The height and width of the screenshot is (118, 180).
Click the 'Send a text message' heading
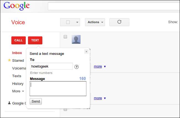(x=47, y=54)
